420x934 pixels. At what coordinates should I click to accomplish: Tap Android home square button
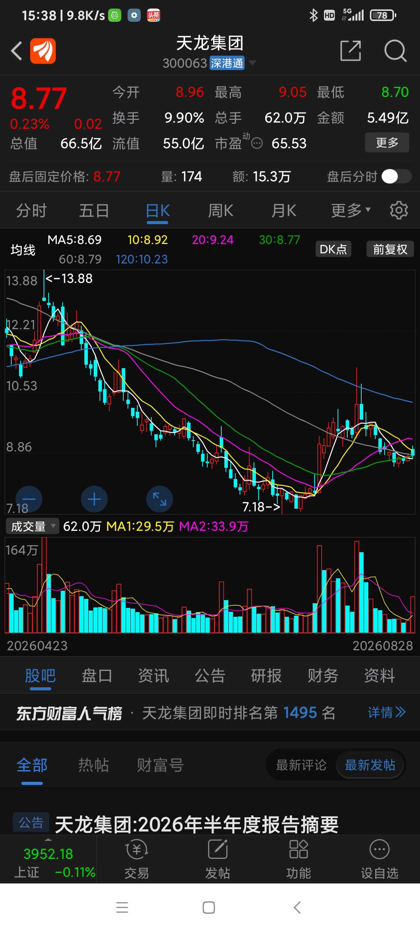tap(209, 907)
